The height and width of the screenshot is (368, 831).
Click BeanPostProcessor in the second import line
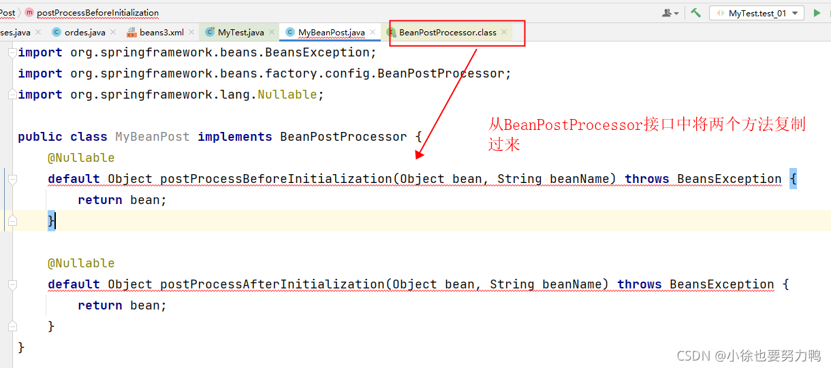pyautogui.click(x=441, y=73)
